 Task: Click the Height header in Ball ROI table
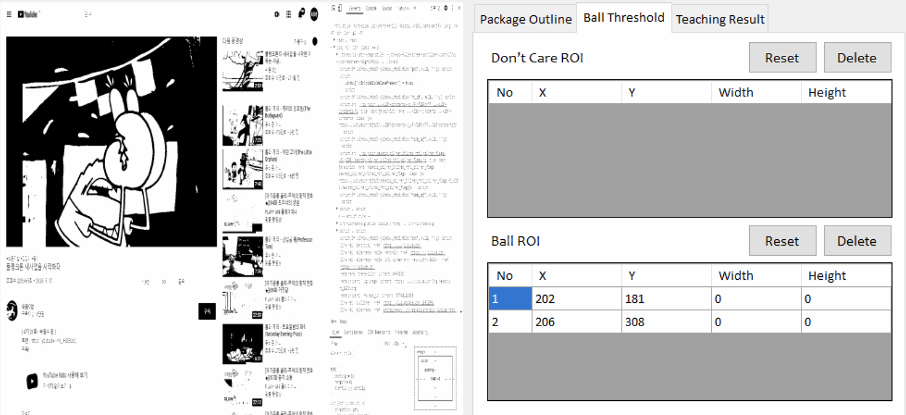click(x=846, y=276)
